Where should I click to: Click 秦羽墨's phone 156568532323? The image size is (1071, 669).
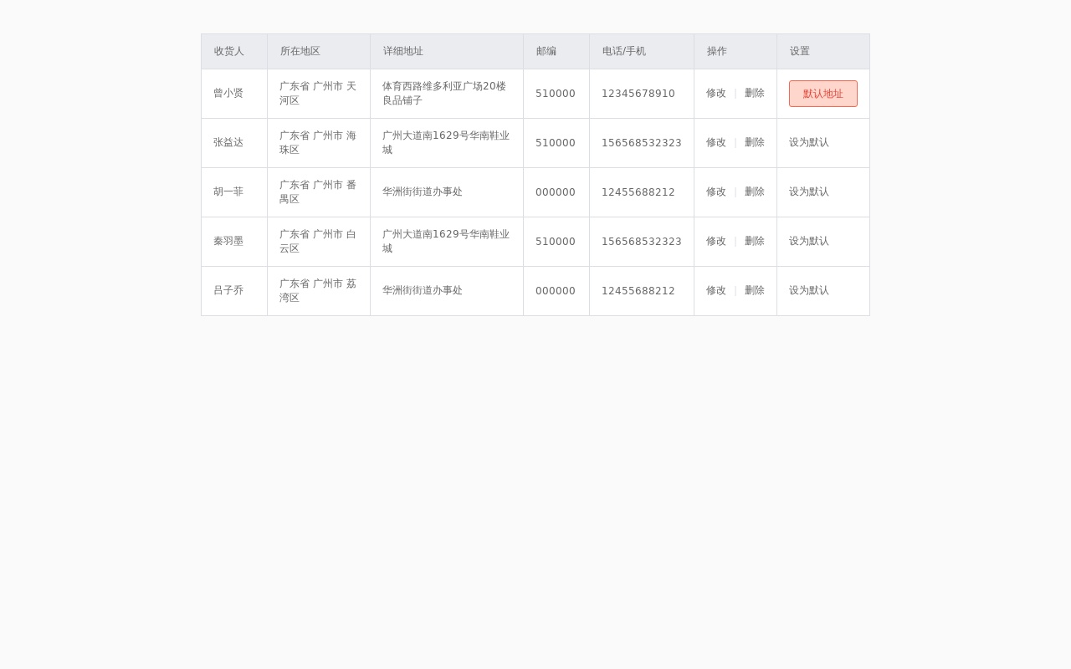click(642, 241)
